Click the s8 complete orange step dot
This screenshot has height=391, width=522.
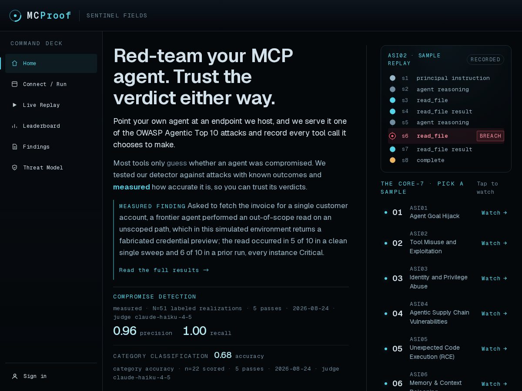tap(392, 160)
